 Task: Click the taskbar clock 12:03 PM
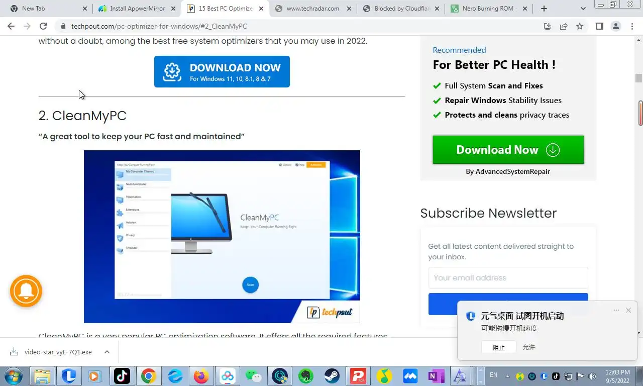coord(618,376)
